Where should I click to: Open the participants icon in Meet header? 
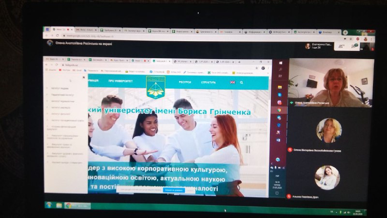tap(341, 46)
